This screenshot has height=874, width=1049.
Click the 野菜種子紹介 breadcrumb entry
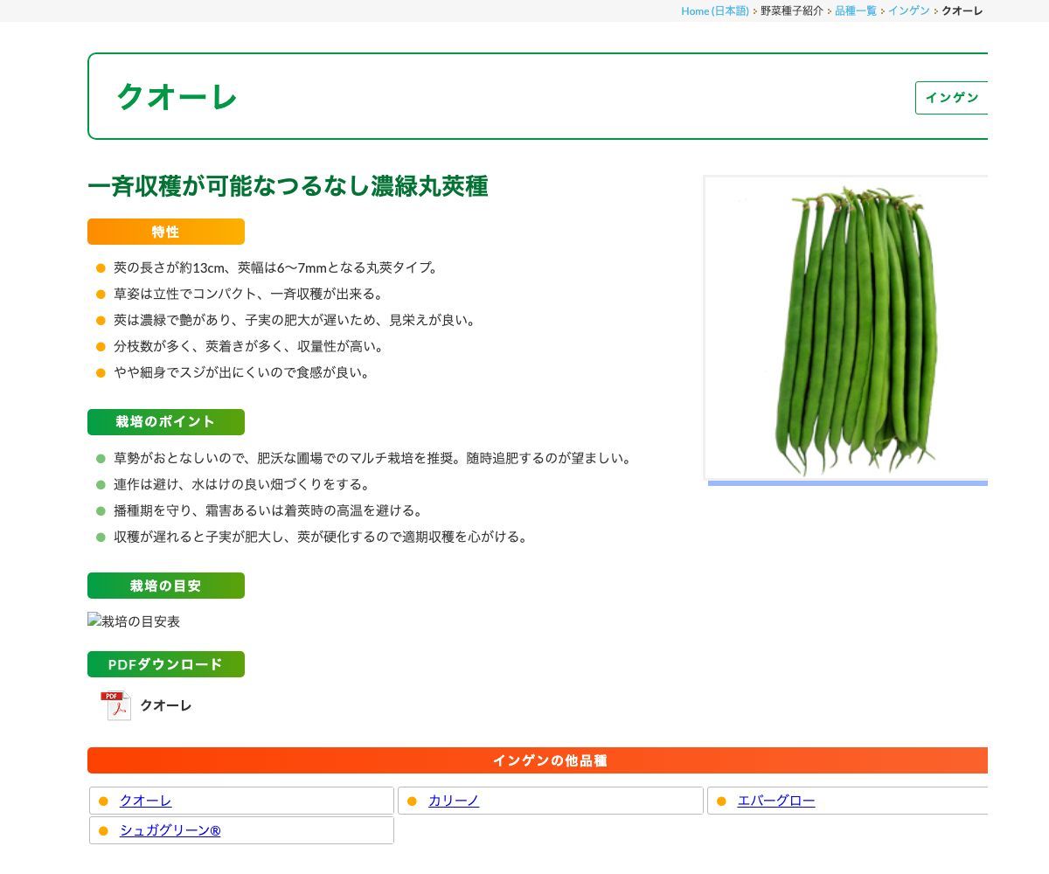click(x=789, y=11)
